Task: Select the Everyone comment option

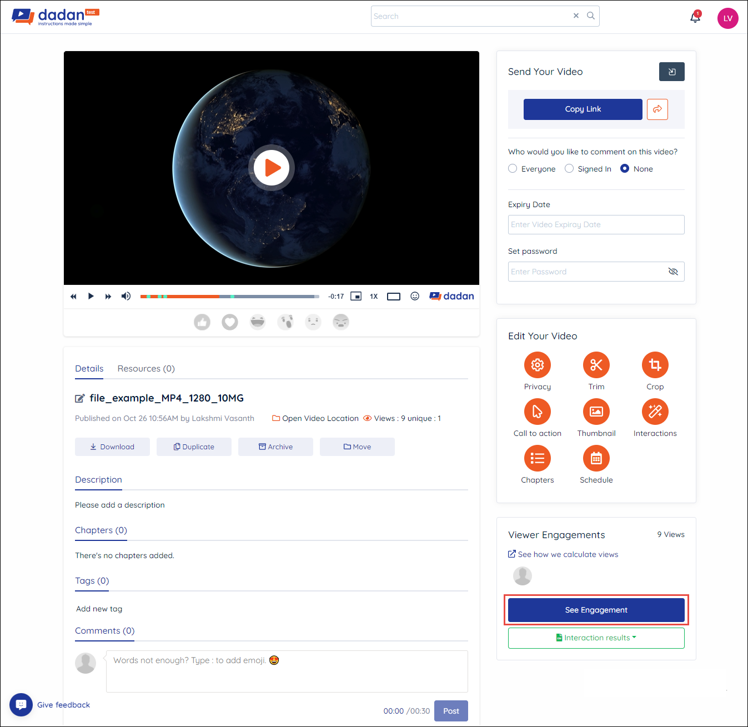Action: point(513,169)
